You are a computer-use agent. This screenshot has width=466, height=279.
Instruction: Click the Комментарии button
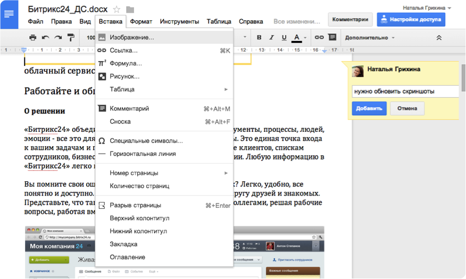350,20
